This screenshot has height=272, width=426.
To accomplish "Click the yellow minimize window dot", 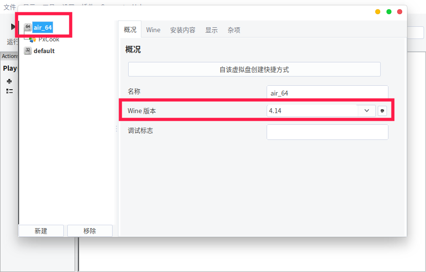I will pos(378,12).
